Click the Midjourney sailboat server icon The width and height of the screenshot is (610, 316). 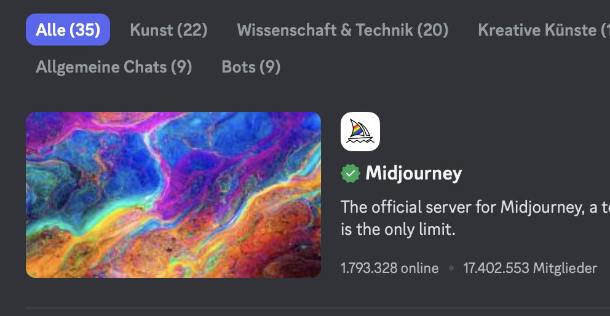(360, 132)
